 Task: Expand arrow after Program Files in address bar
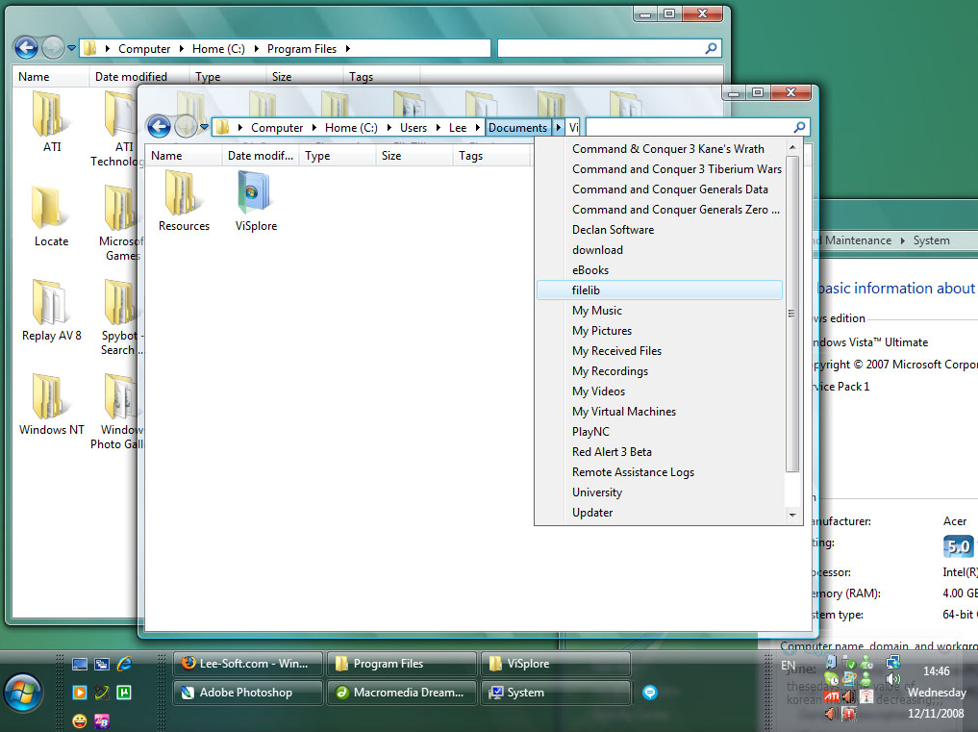click(348, 49)
